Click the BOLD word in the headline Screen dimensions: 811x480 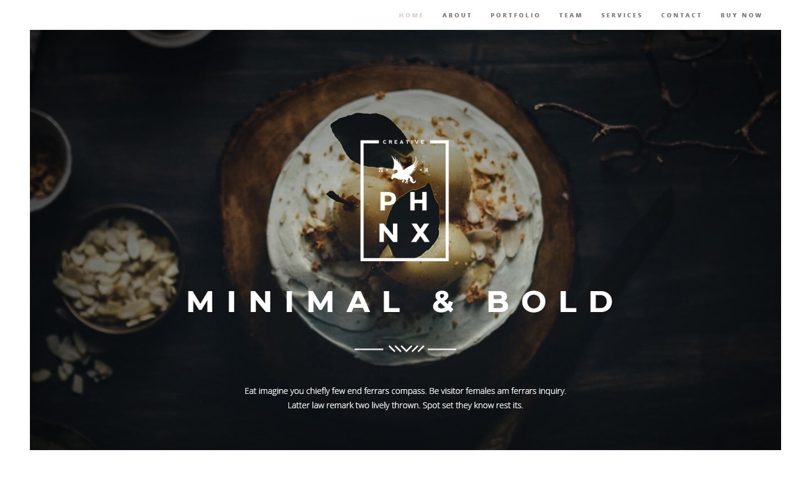[x=550, y=302]
